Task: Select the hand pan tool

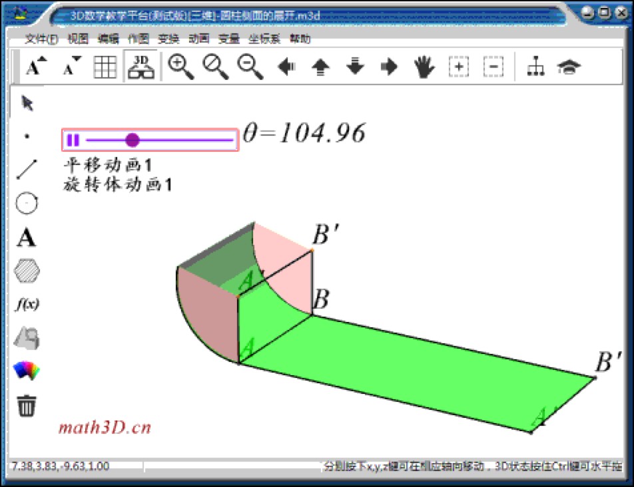Action: click(x=425, y=66)
